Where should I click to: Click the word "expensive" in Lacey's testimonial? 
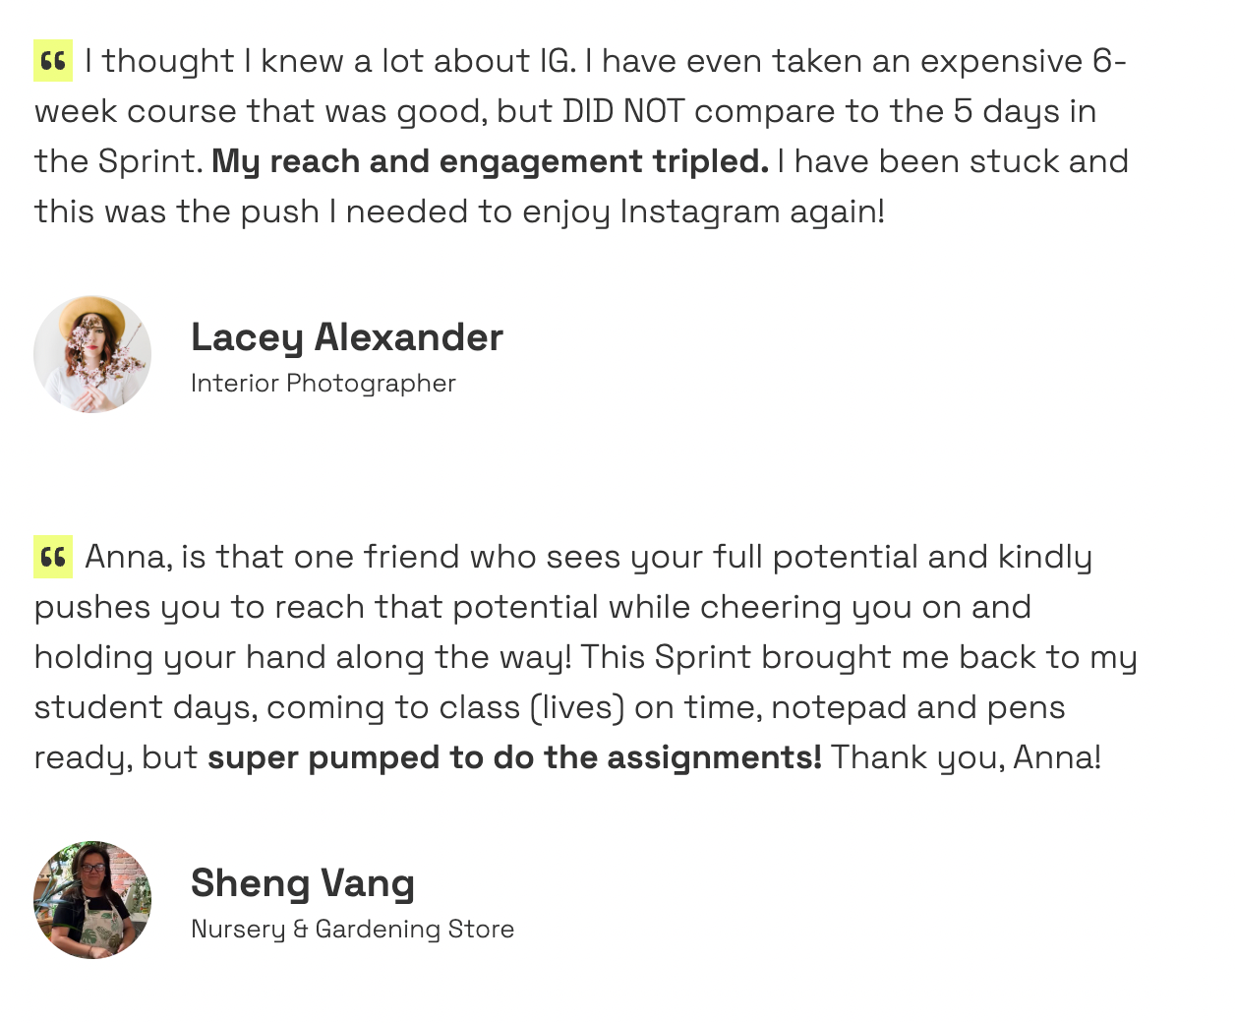click(1001, 61)
